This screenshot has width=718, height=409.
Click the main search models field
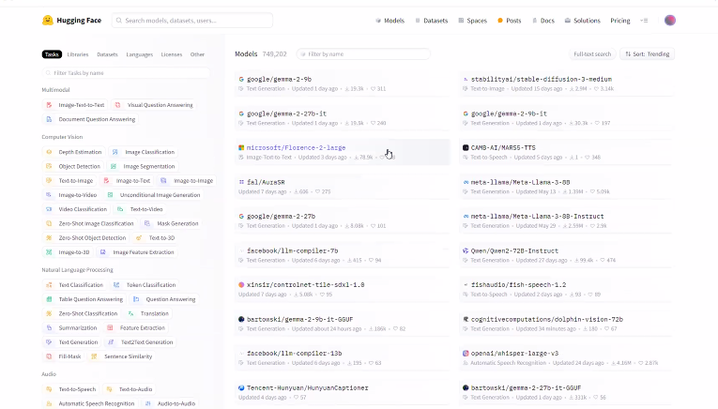point(192,21)
